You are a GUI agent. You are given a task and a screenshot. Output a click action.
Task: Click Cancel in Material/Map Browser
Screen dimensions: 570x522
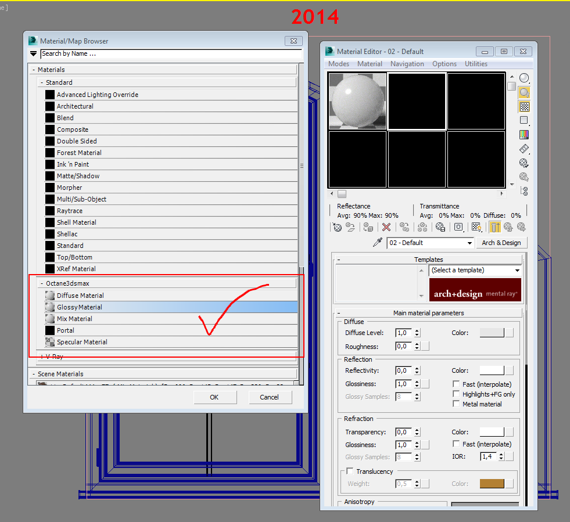coord(270,397)
